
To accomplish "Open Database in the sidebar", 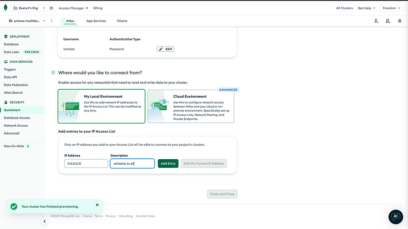I will click(x=11, y=44).
